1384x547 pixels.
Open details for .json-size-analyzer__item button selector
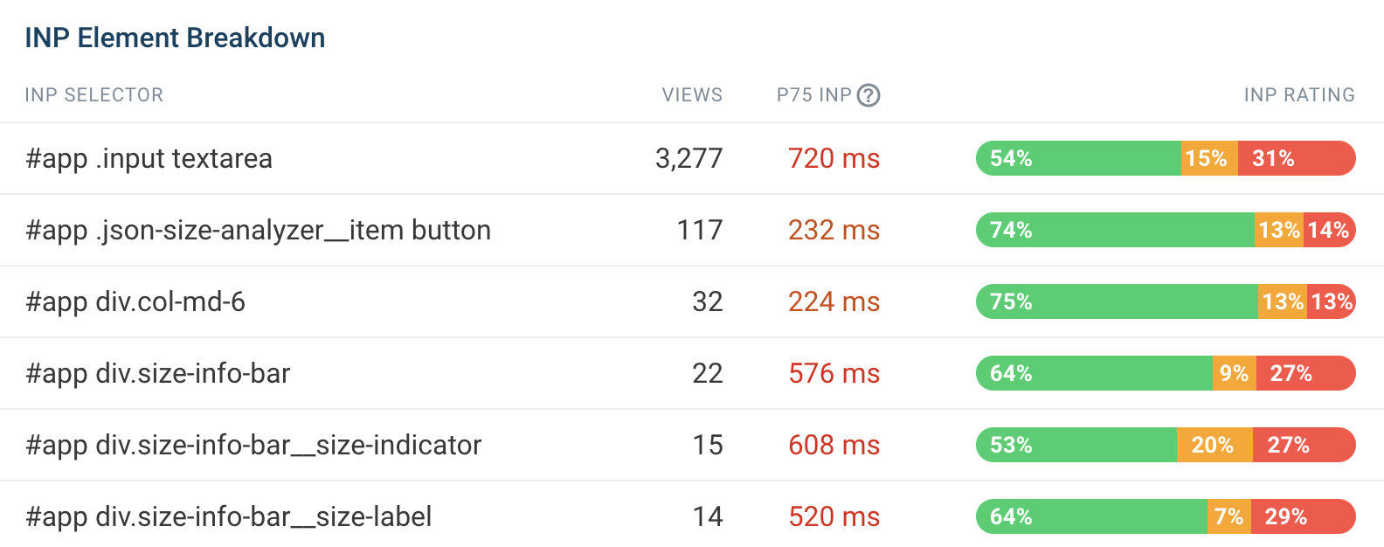258,230
